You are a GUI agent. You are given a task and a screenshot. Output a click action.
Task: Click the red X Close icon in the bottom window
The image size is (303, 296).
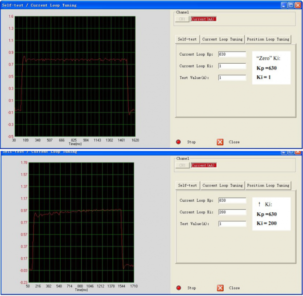(x=220, y=288)
